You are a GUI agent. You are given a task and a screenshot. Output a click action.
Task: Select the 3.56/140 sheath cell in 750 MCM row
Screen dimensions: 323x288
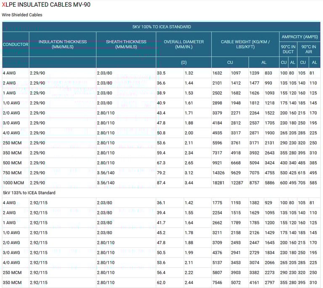coord(106,173)
